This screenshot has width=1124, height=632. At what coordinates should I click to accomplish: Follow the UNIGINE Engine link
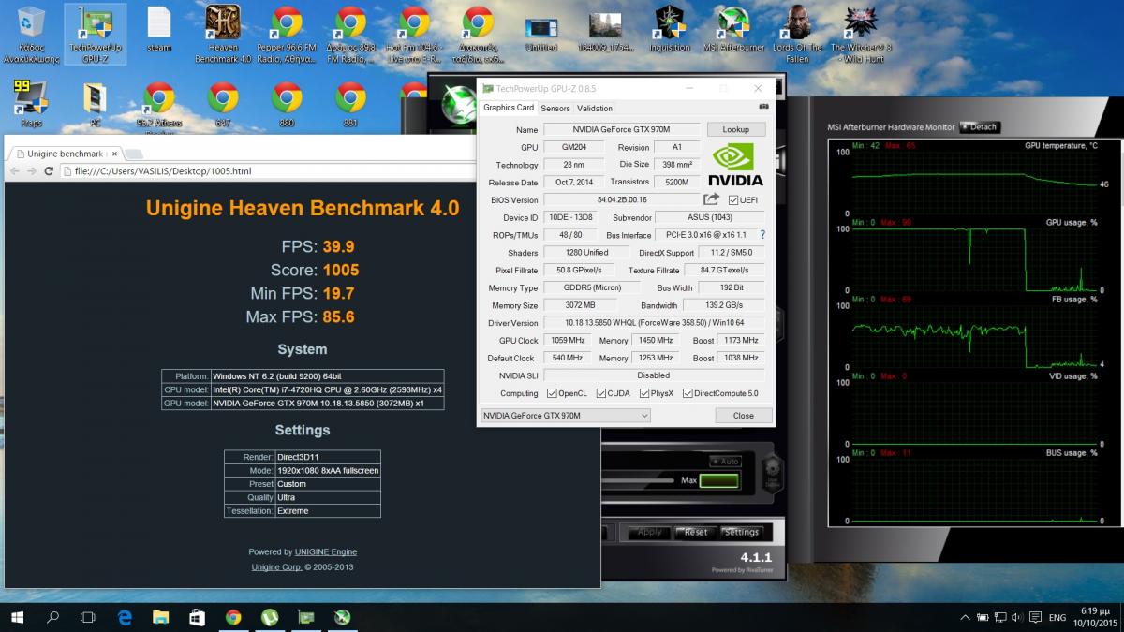coord(326,551)
